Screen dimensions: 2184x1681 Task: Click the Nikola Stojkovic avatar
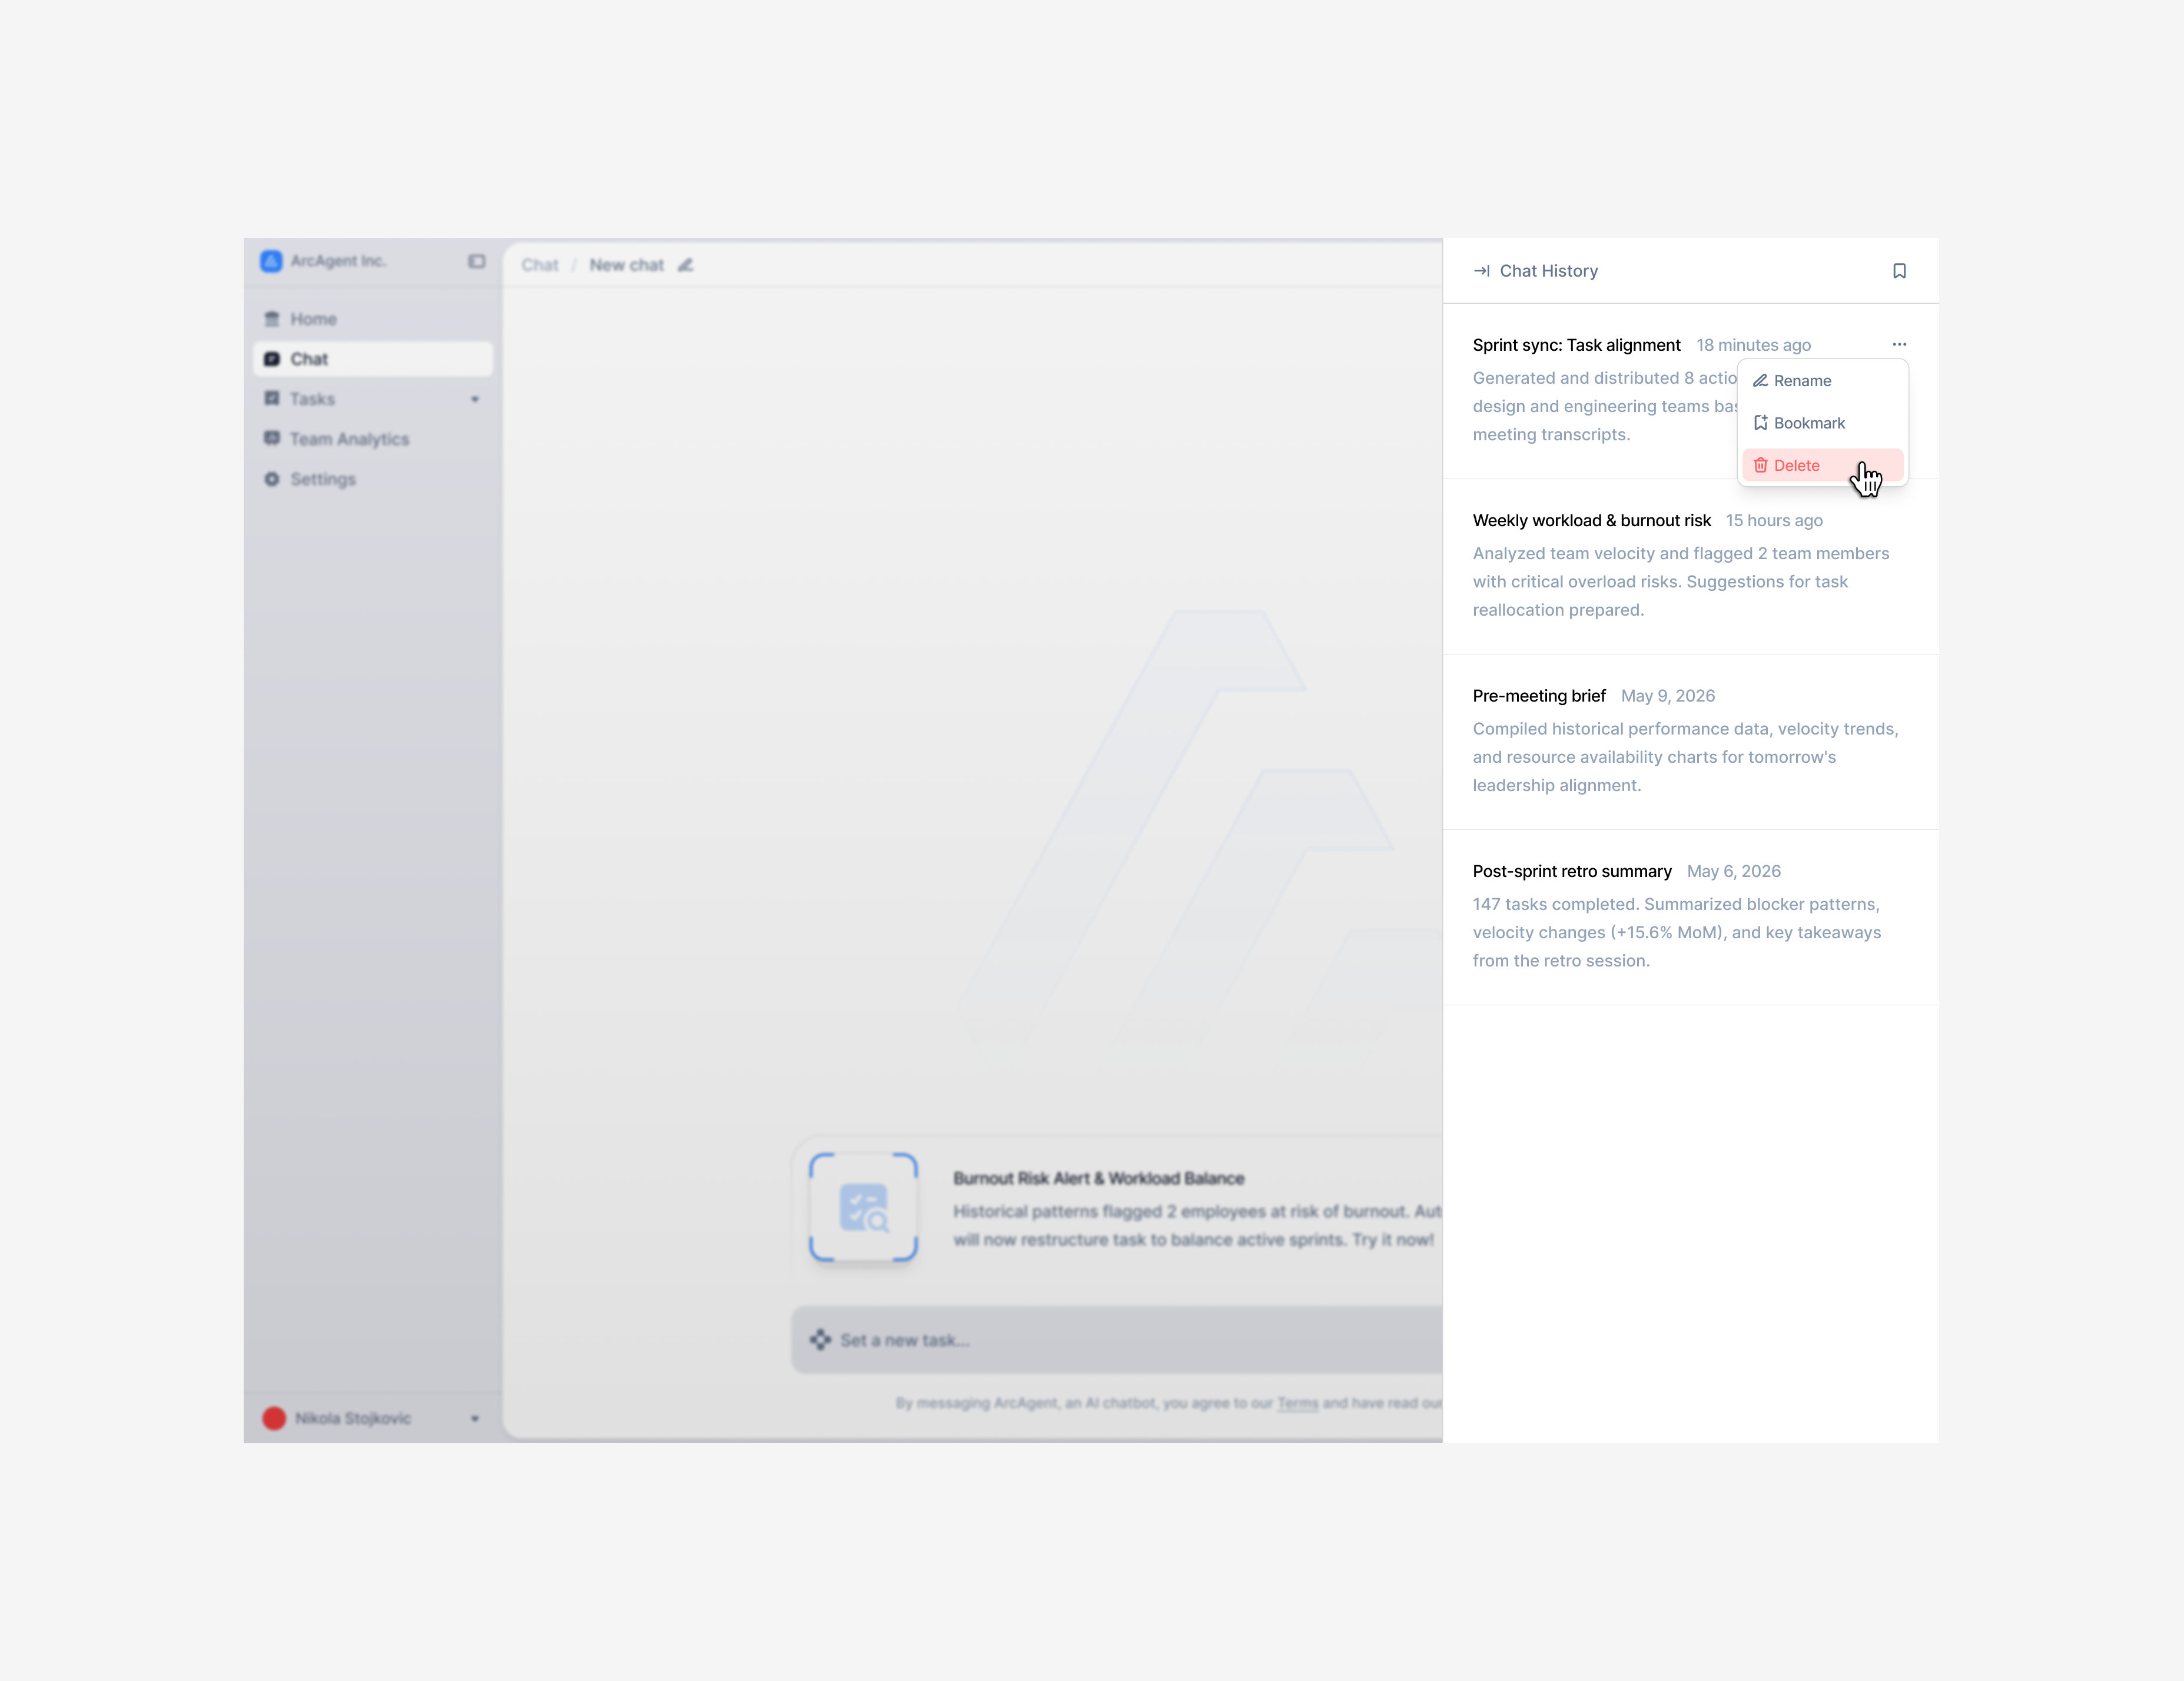(274, 1418)
